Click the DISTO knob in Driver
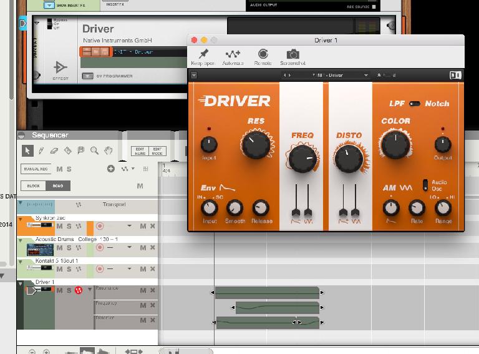479x354 pixels. point(349,159)
